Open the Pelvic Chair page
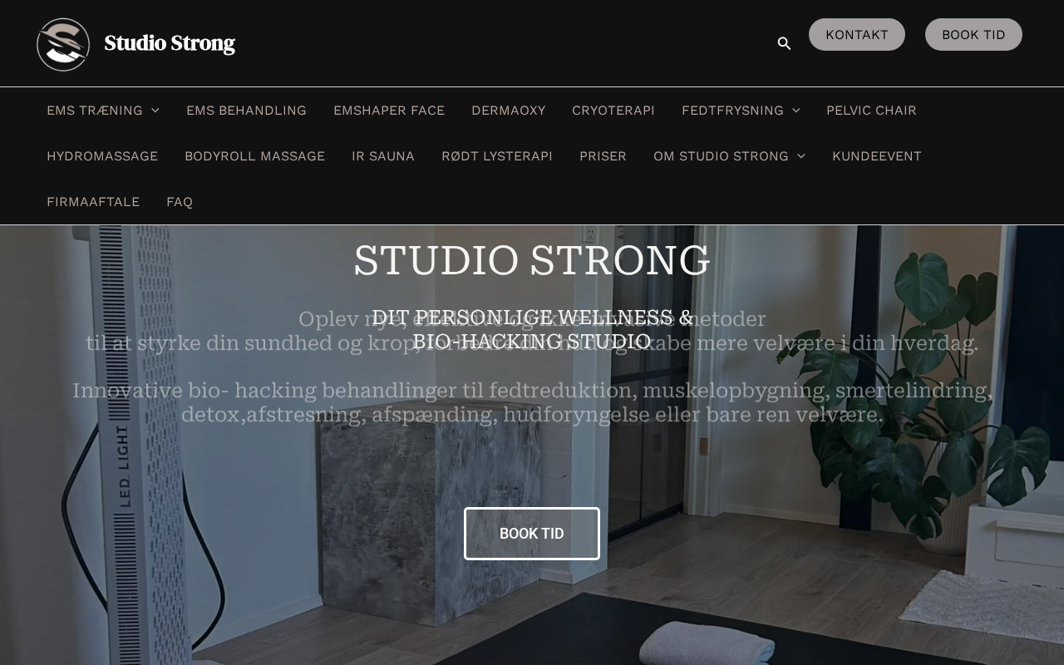This screenshot has width=1064, height=665. point(871,111)
